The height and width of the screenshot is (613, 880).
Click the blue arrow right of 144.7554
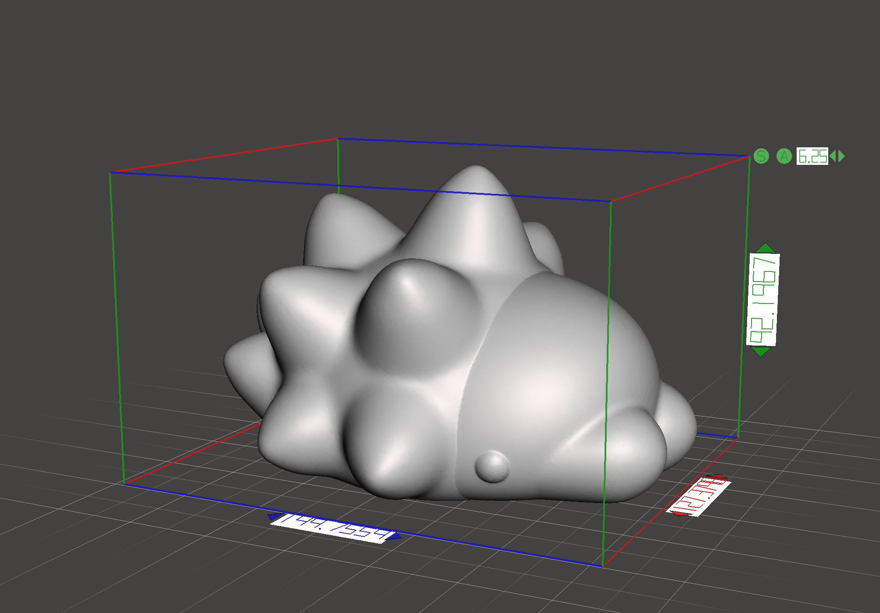(396, 537)
